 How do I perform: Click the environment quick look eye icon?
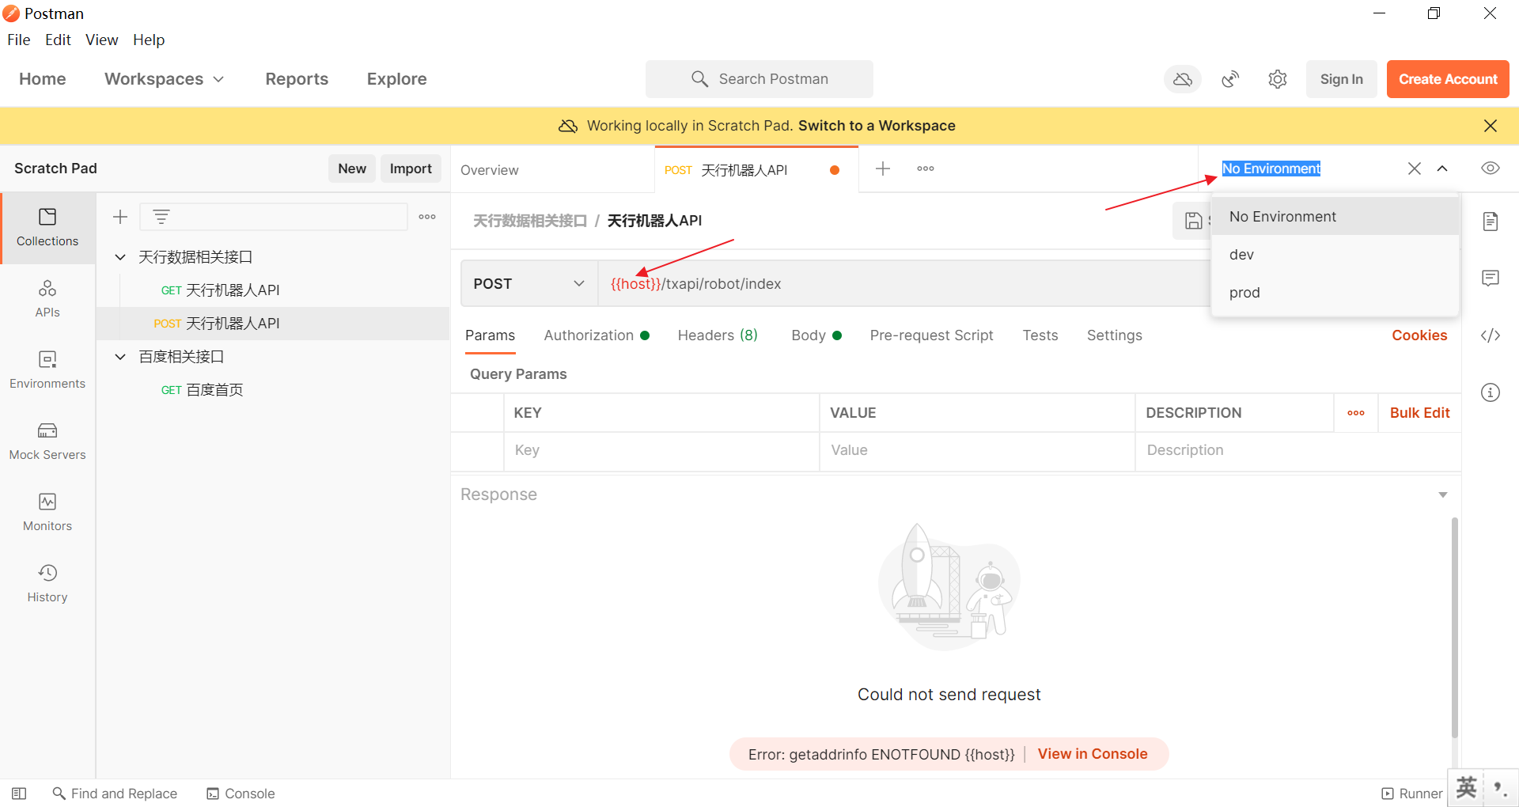1490,169
